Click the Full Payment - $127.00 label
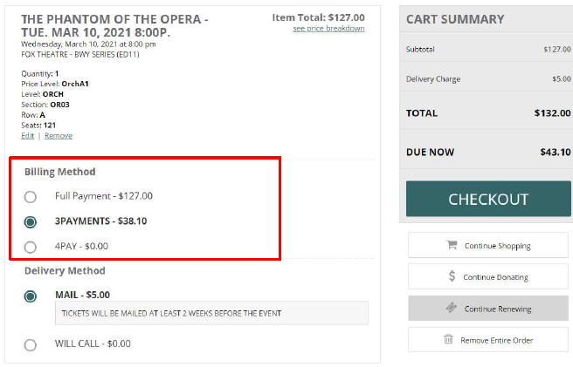573x367 pixels. [x=103, y=196]
